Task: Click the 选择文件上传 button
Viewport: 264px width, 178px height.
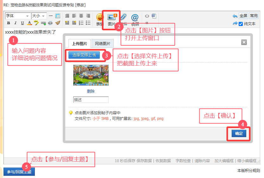Action: click(x=84, y=55)
